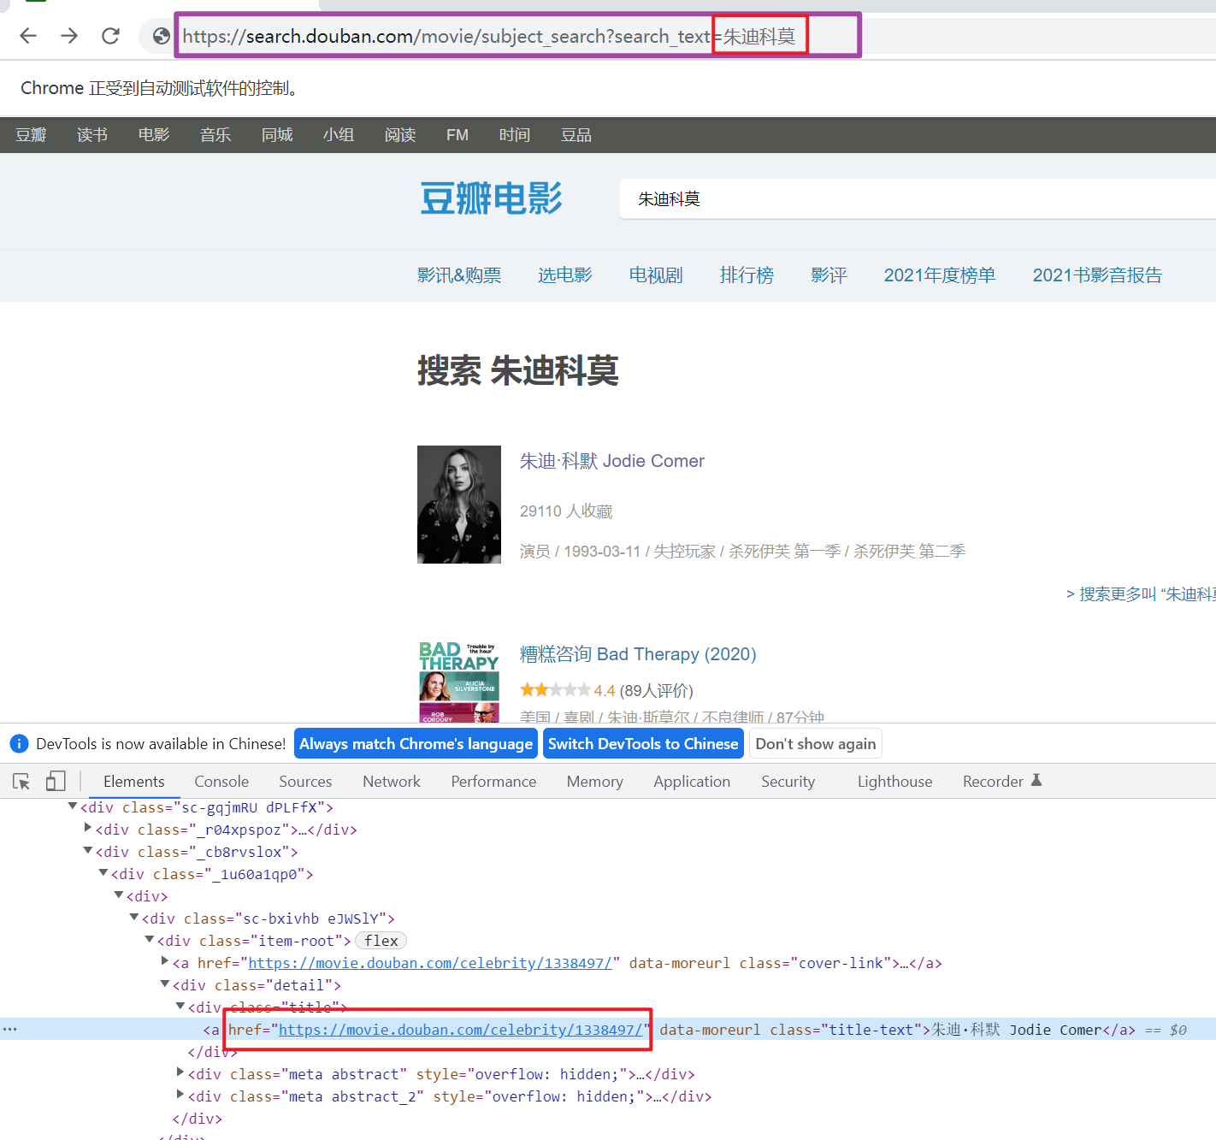Go to 电视剧 section
The width and height of the screenshot is (1216, 1140).
(656, 275)
